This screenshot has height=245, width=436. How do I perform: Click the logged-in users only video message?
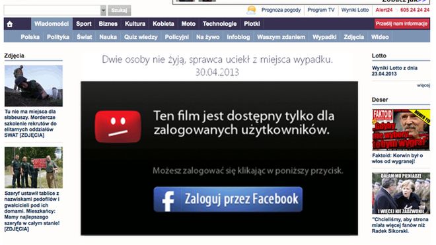coord(244,123)
